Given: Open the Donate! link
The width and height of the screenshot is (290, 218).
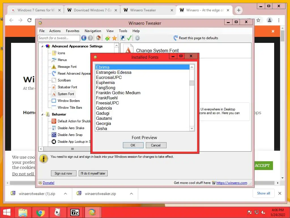Looking at the screenshot, I should (x=48, y=183).
